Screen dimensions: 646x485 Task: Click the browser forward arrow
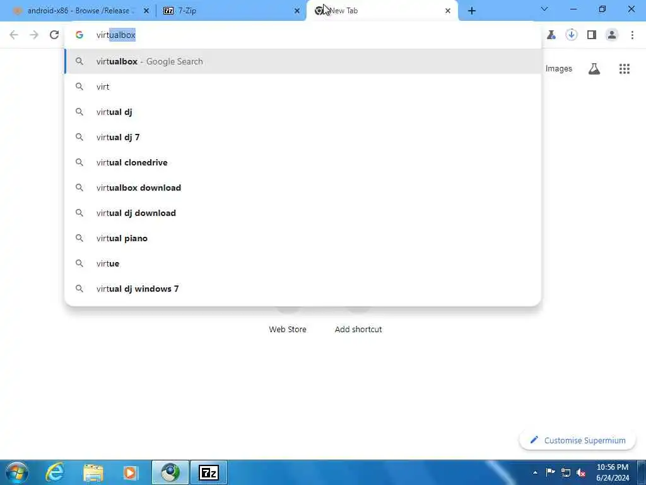(x=34, y=35)
